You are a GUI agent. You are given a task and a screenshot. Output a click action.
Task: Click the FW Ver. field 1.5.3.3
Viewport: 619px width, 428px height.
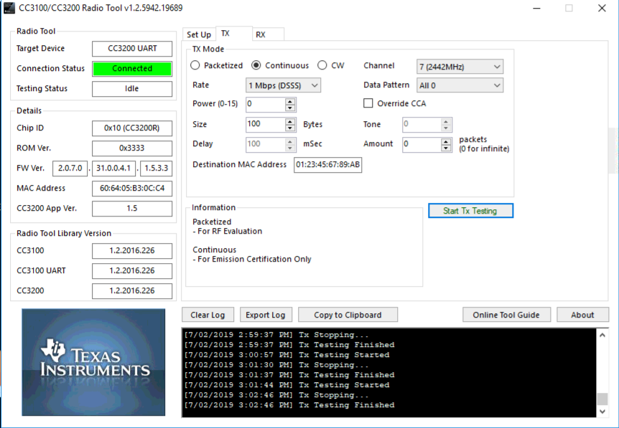[157, 168]
